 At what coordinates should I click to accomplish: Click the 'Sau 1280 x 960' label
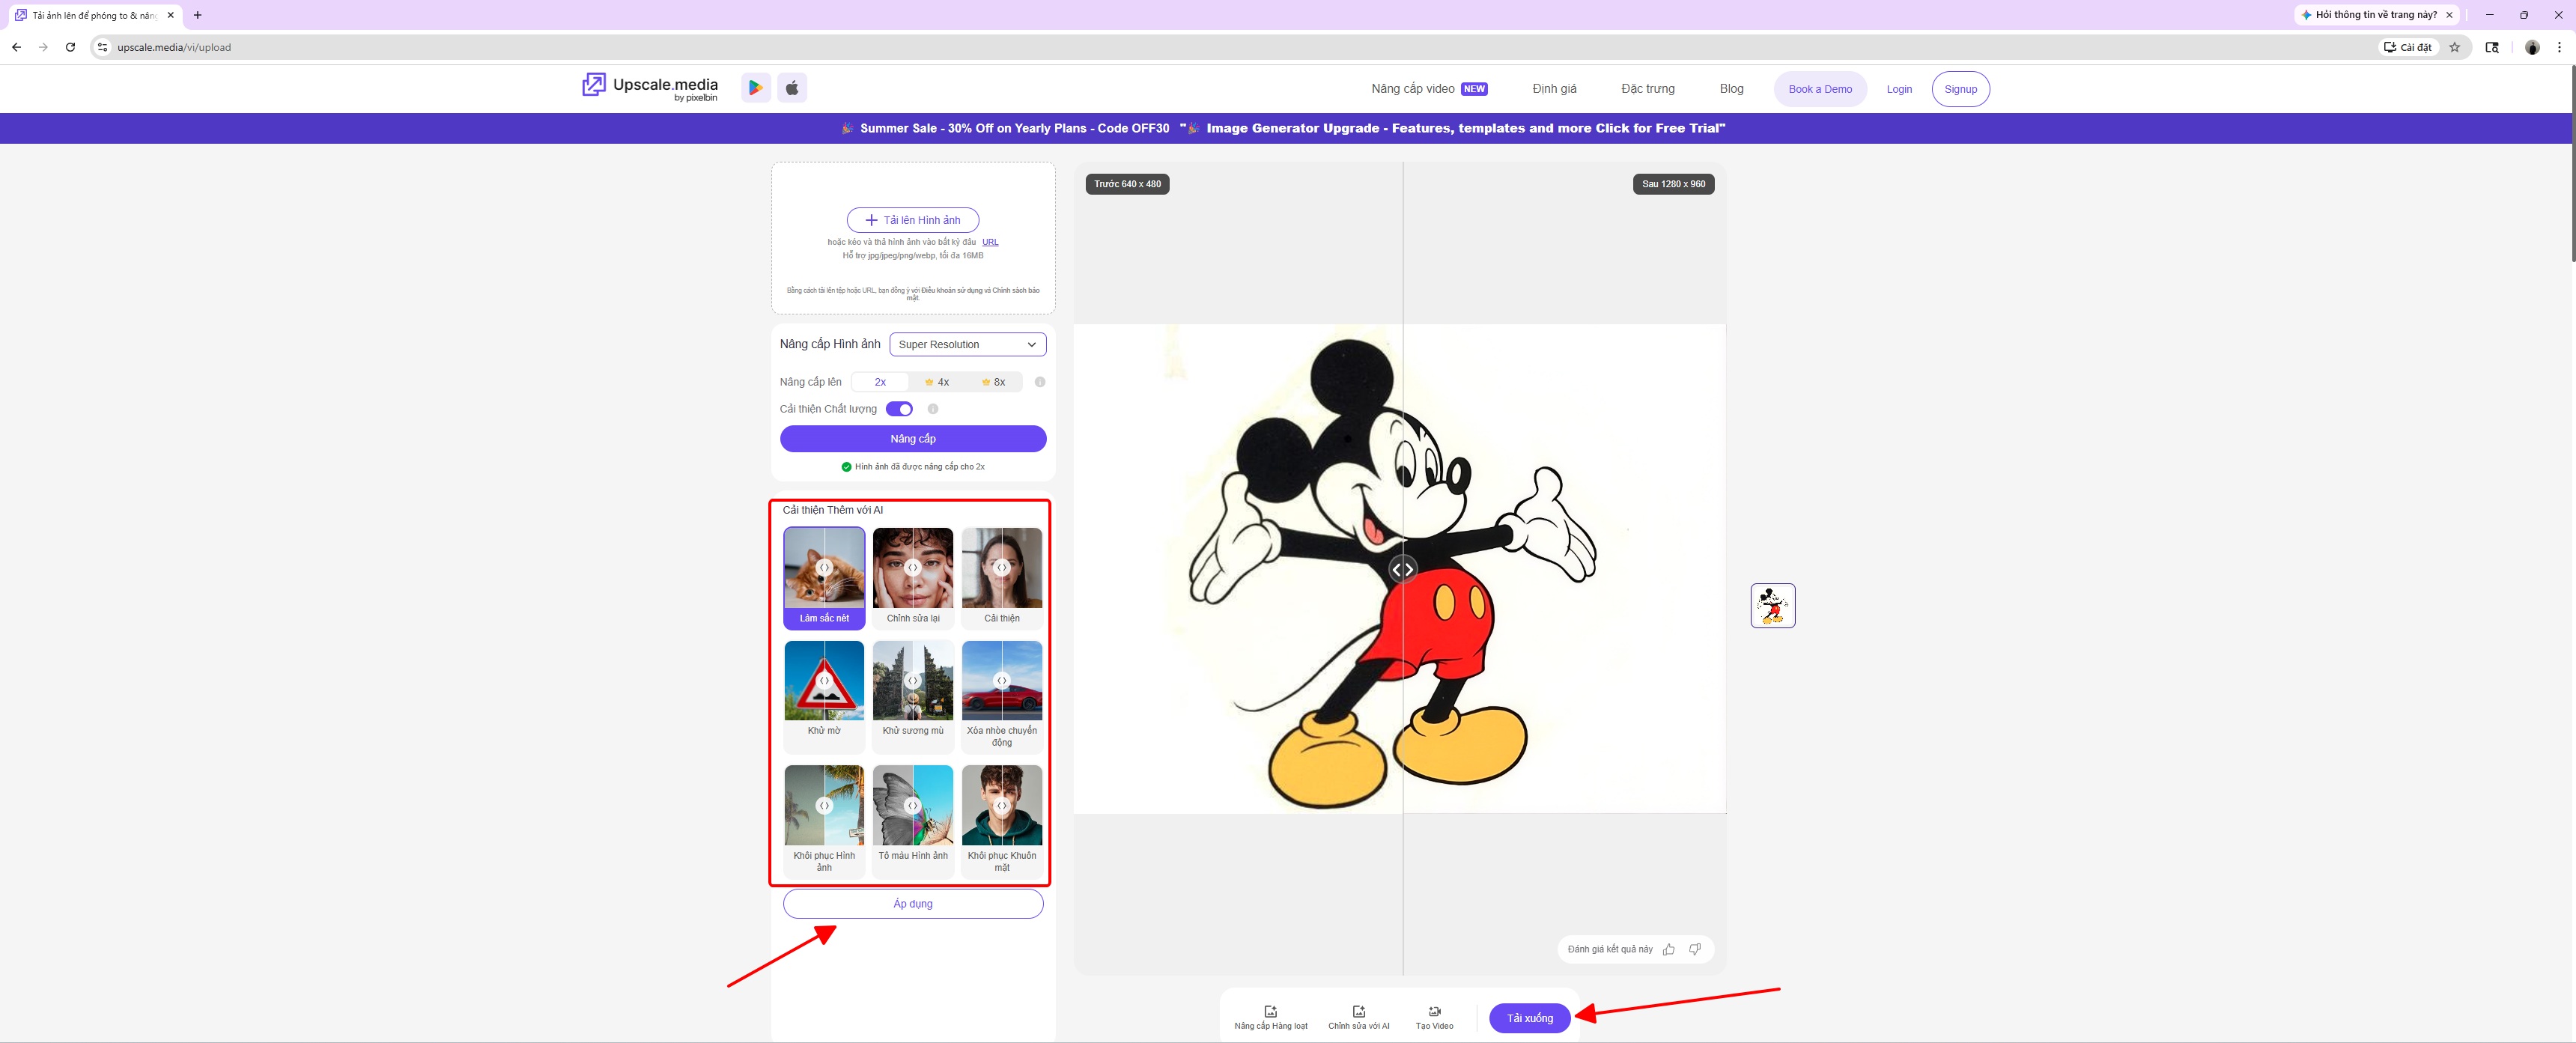pos(1673,184)
